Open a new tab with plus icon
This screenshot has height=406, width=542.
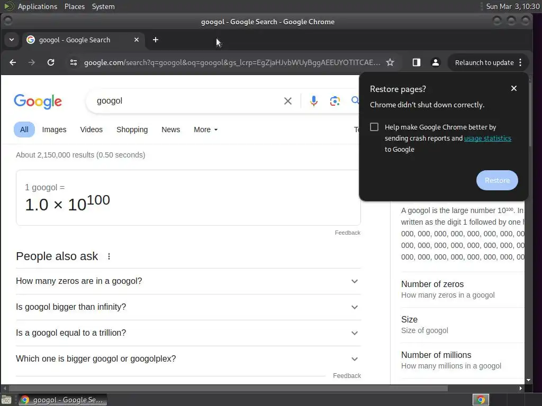coord(156,40)
